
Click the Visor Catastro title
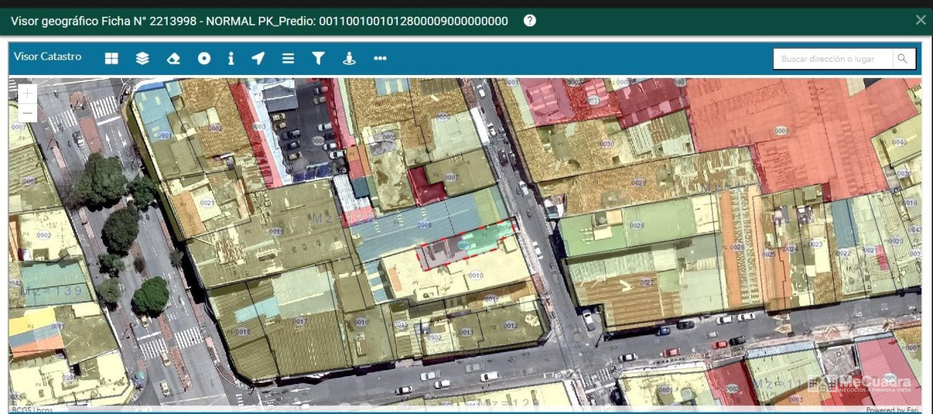pyautogui.click(x=47, y=57)
